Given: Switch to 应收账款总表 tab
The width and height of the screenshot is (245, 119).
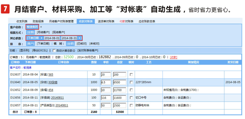Looking at the screenshot, I should (x=147, y=21).
